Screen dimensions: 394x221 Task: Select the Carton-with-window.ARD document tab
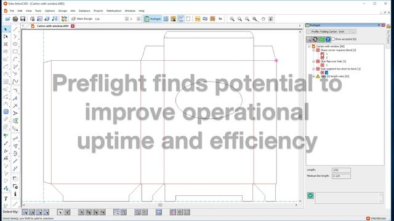point(52,26)
